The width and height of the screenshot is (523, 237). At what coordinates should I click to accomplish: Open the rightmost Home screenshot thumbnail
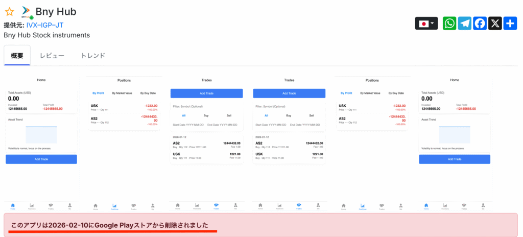point(455,144)
